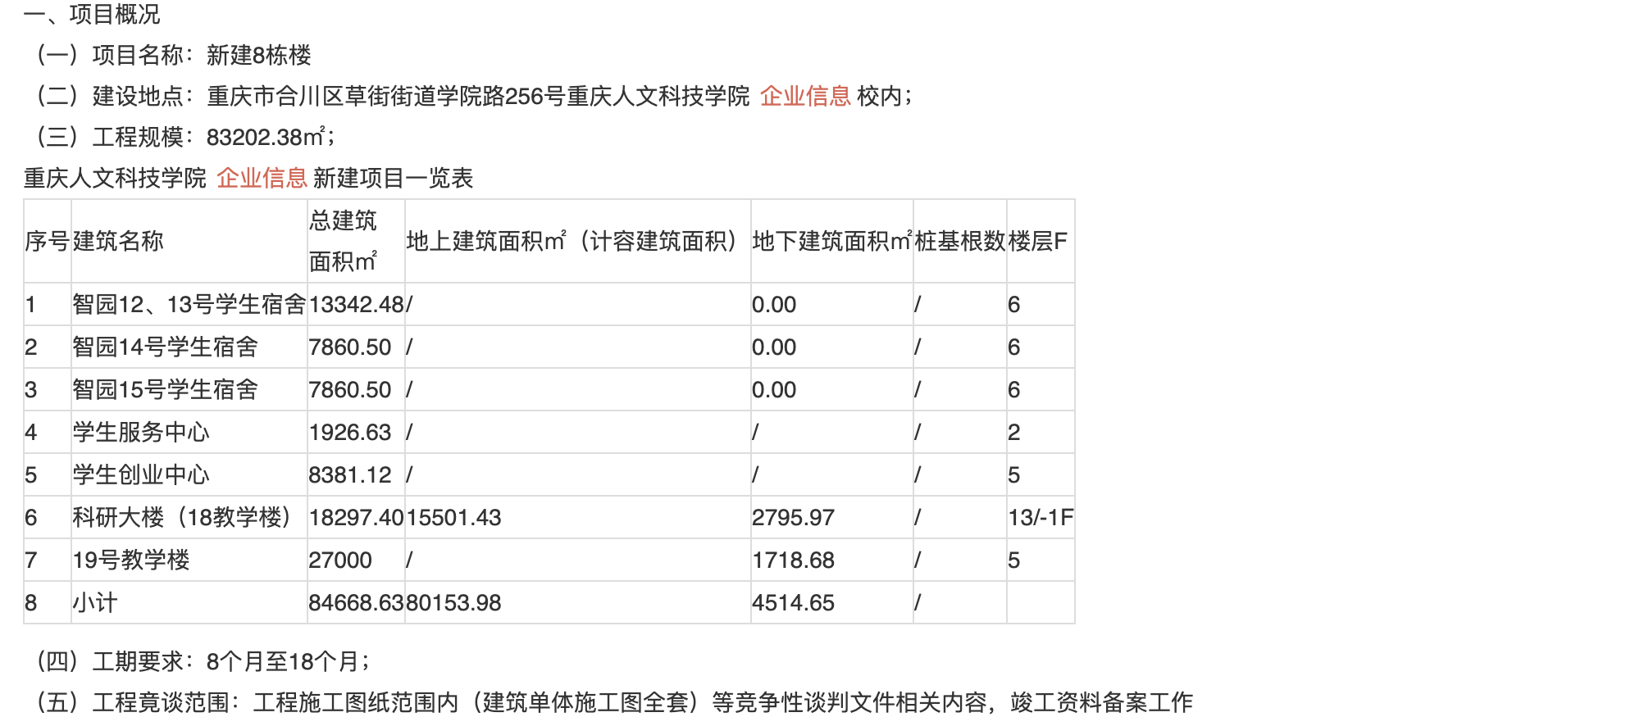Select the 学生服务中心 row name
This screenshot has width=1635, height=726.
tap(141, 433)
